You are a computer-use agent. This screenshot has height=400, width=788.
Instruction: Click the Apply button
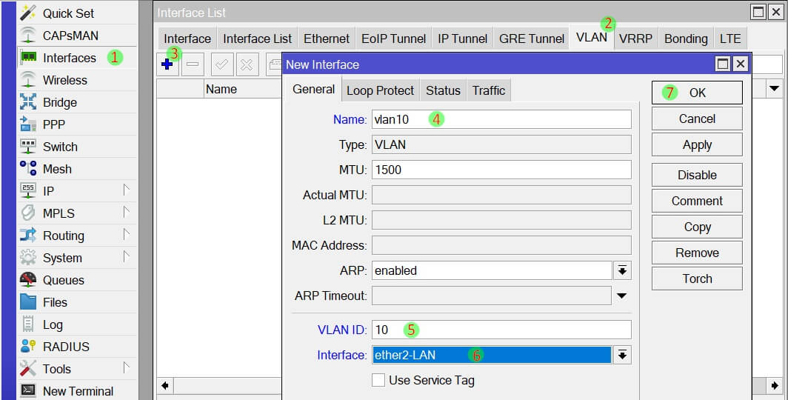click(x=697, y=145)
